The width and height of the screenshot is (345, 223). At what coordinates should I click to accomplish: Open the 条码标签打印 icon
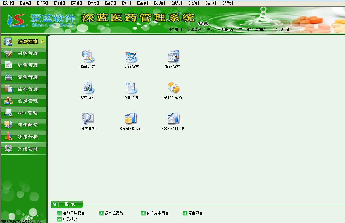pyautogui.click(x=173, y=119)
